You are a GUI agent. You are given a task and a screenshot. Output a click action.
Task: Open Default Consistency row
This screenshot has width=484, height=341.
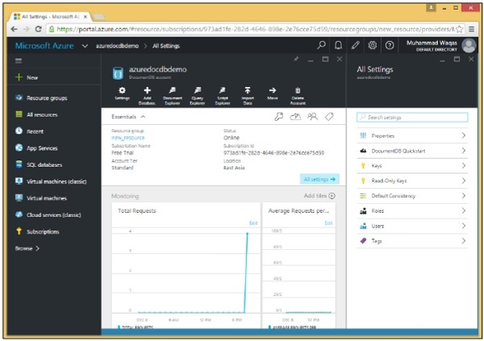[412, 196]
